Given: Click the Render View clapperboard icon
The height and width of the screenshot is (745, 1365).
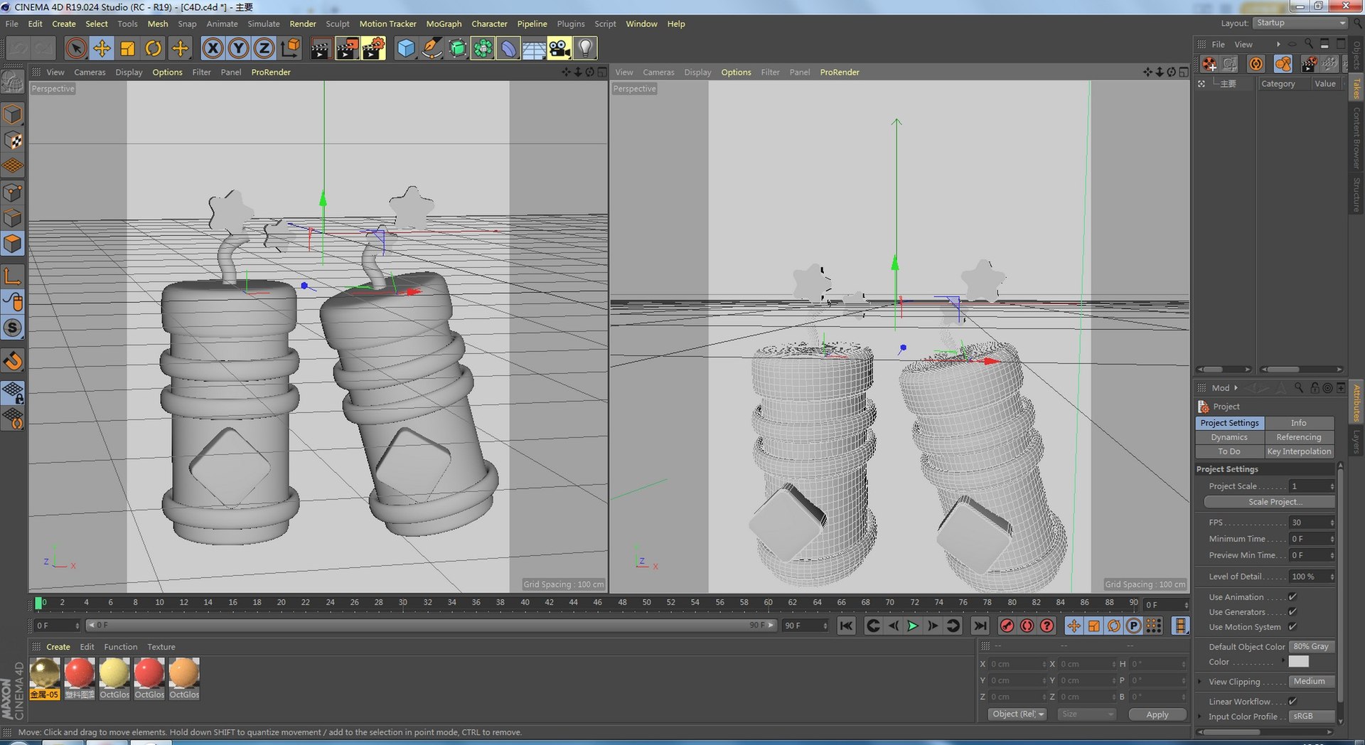Looking at the screenshot, I should (321, 48).
